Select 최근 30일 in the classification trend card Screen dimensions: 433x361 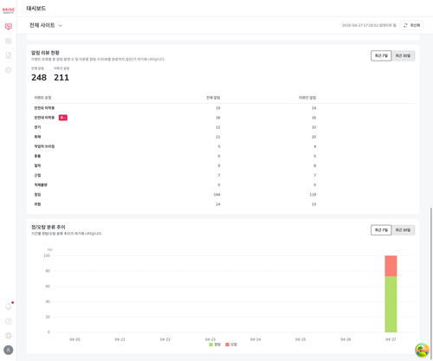[403, 230]
